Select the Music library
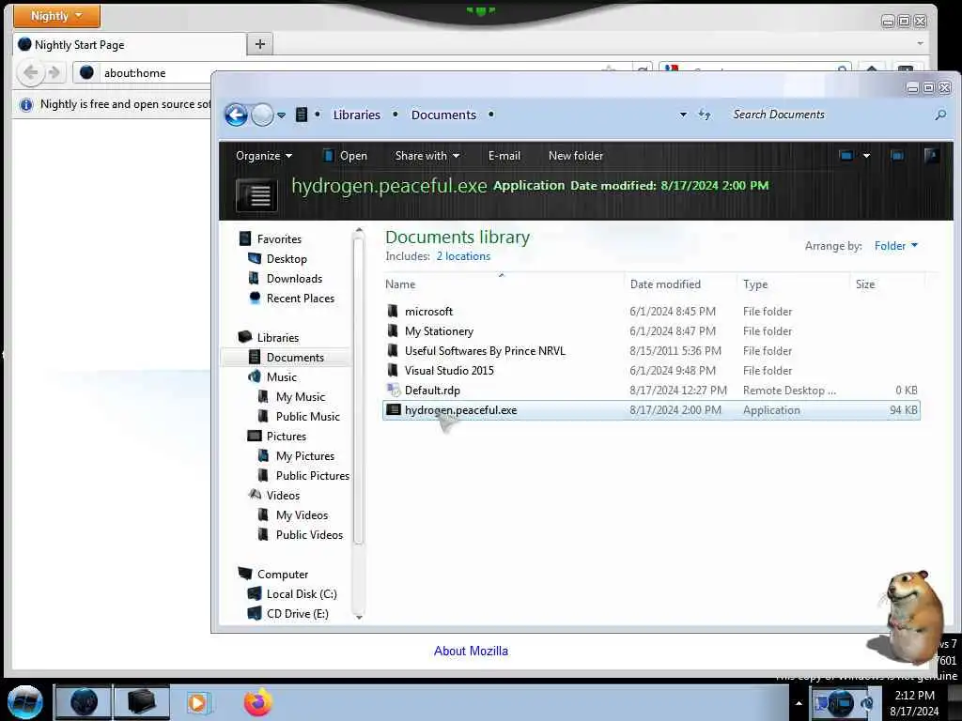 point(281,377)
